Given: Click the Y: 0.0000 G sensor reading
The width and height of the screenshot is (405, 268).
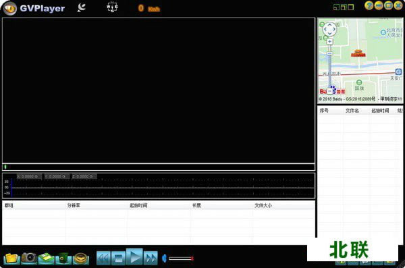Looking at the screenshot, I should click(57, 176).
